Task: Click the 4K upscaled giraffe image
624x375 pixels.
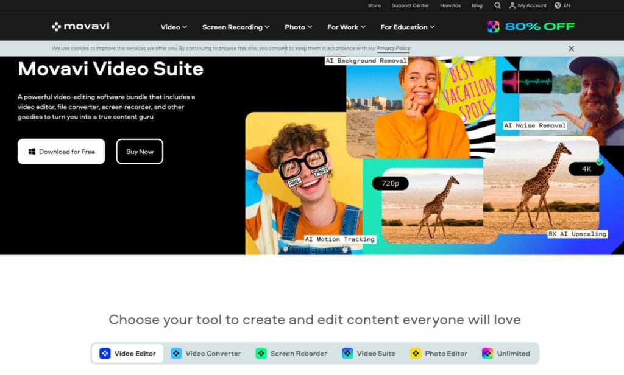Action: (x=541, y=185)
